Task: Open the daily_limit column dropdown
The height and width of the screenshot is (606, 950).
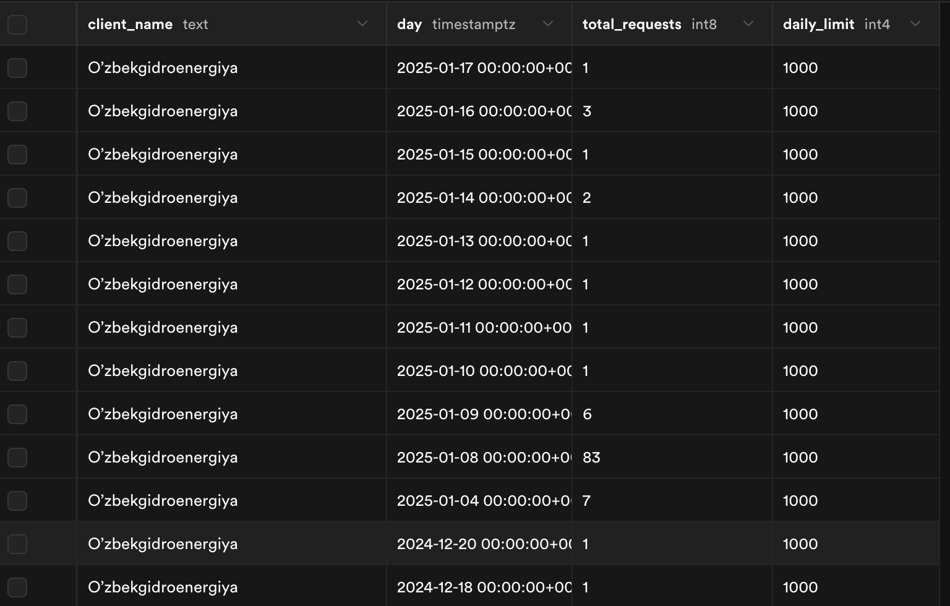Action: click(915, 24)
